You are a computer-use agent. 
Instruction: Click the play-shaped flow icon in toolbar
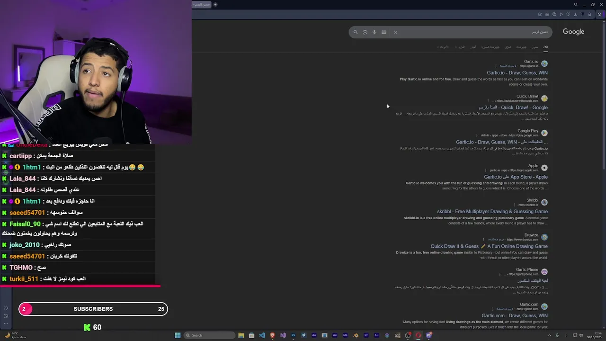pyautogui.click(x=561, y=14)
